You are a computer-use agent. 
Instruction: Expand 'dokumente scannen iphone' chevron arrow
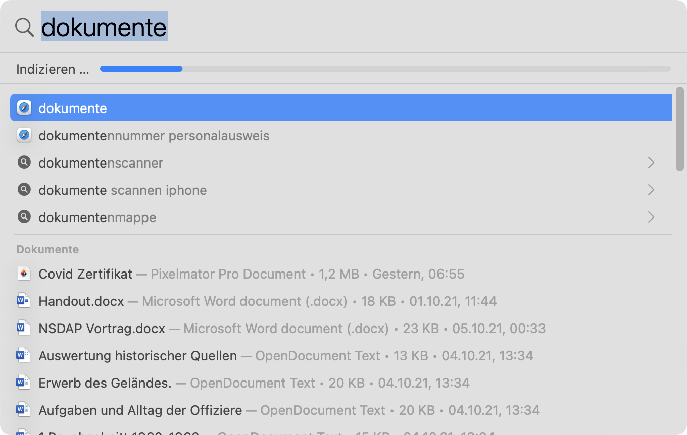(x=651, y=190)
